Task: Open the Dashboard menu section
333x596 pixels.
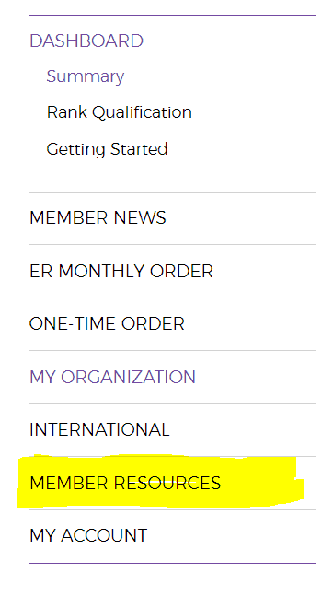Action: pyautogui.click(x=86, y=41)
